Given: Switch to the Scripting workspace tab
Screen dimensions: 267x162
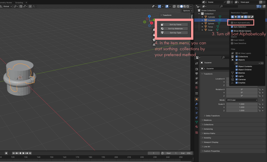Looking at the screenshot, I should [x=19, y=3].
